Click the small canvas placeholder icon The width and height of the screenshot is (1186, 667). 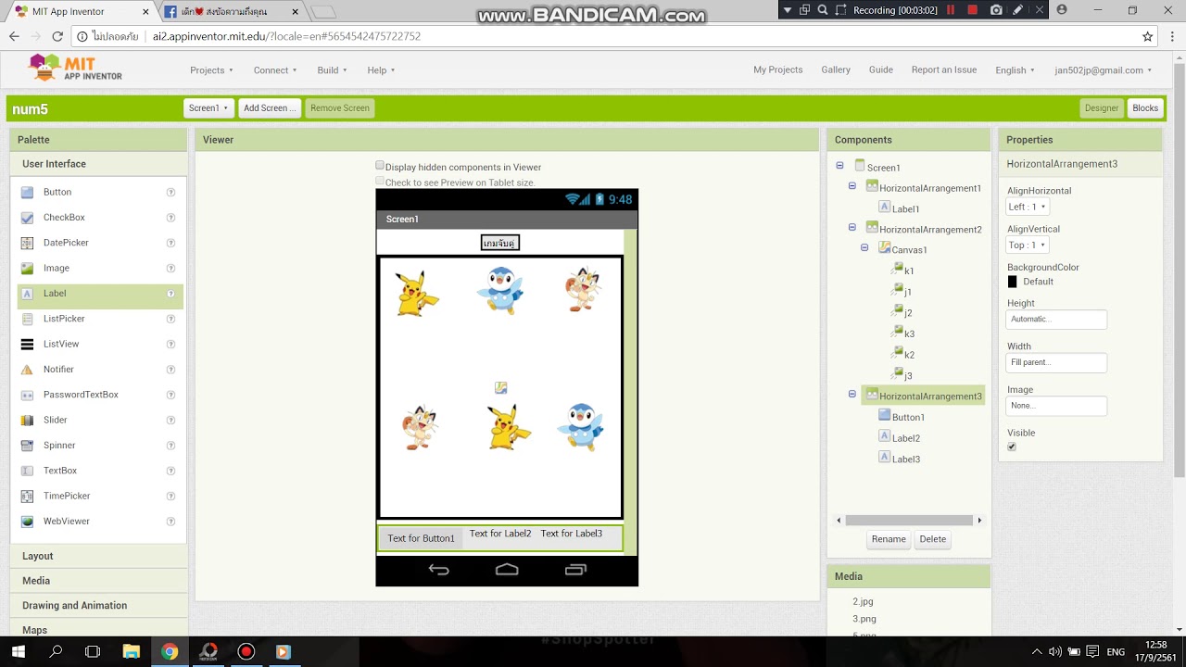pos(500,387)
